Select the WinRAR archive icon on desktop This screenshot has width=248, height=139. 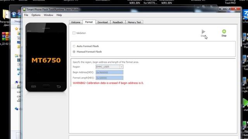pos(5,37)
